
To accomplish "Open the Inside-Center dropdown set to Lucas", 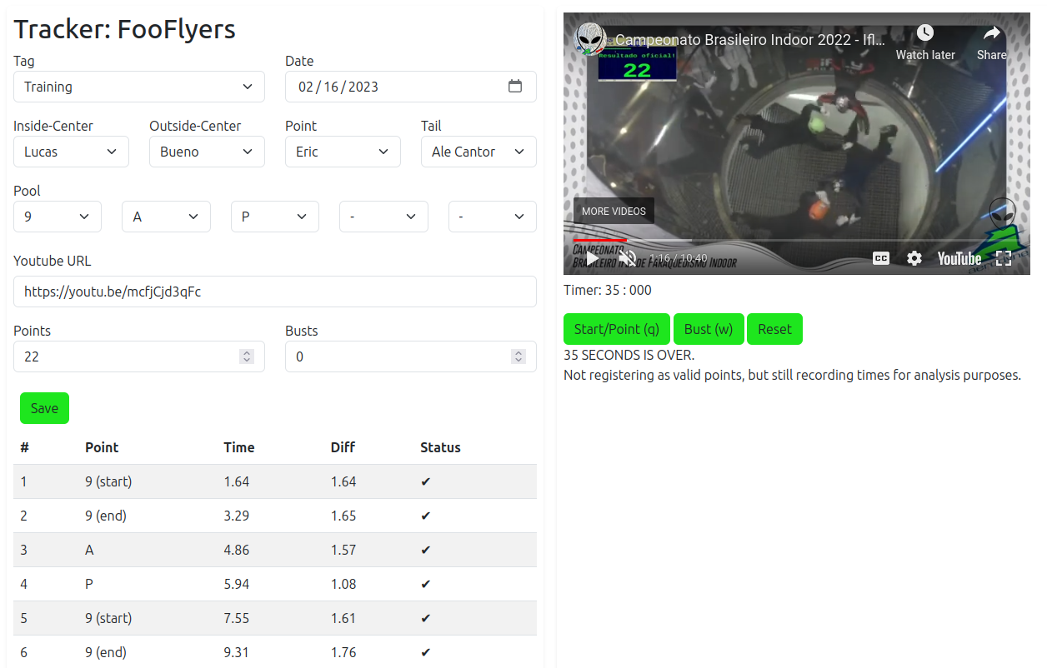I will [x=71, y=152].
